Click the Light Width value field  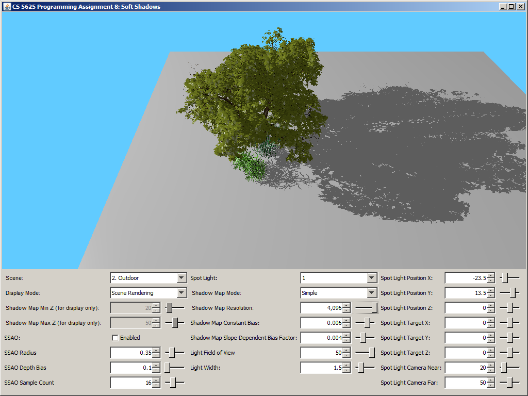321,368
